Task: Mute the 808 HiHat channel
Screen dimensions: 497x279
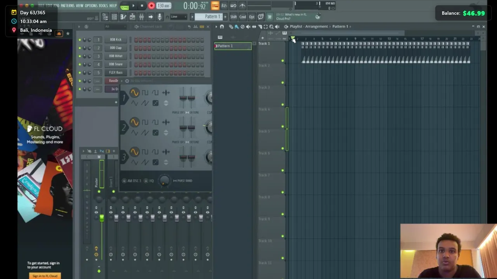Action: click(80, 56)
